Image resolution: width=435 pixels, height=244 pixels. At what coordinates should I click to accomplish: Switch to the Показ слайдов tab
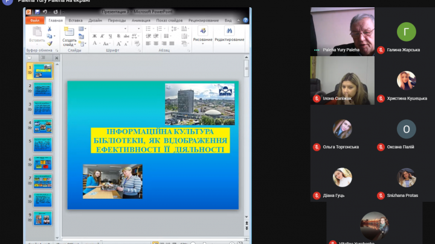[169, 20]
